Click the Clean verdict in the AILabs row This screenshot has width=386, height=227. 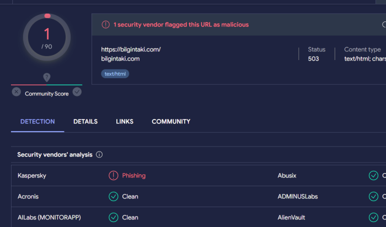pyautogui.click(x=130, y=218)
